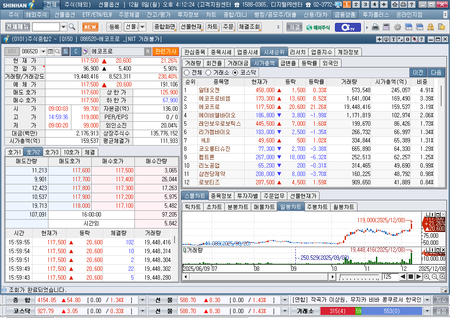Switch to the 10호가 tab

point(71,152)
